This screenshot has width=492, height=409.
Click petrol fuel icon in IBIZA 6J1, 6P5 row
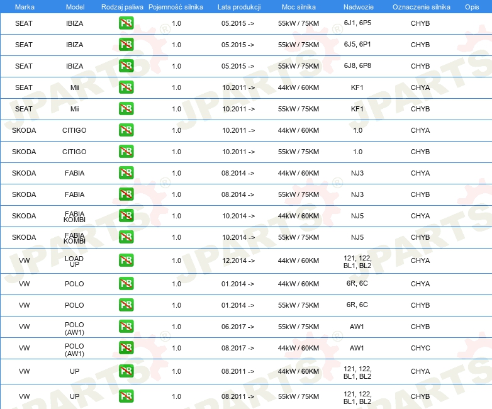pyautogui.click(x=126, y=23)
